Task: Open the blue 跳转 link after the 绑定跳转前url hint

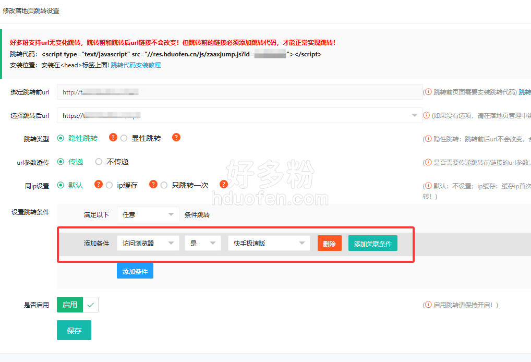Action: click(x=525, y=92)
